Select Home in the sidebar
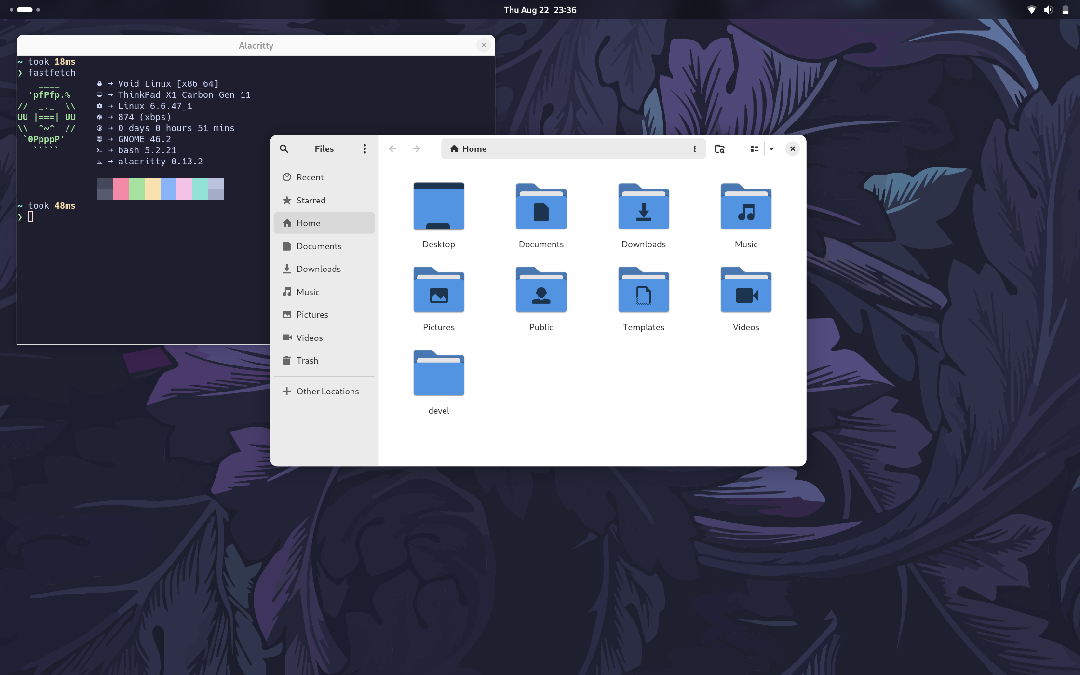The width and height of the screenshot is (1080, 675). point(324,223)
